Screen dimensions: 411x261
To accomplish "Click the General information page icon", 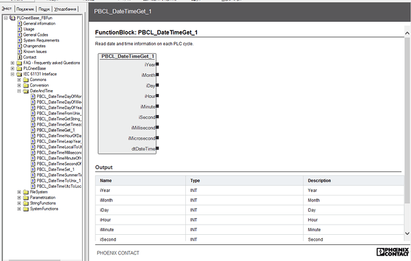I will click(x=20, y=23).
